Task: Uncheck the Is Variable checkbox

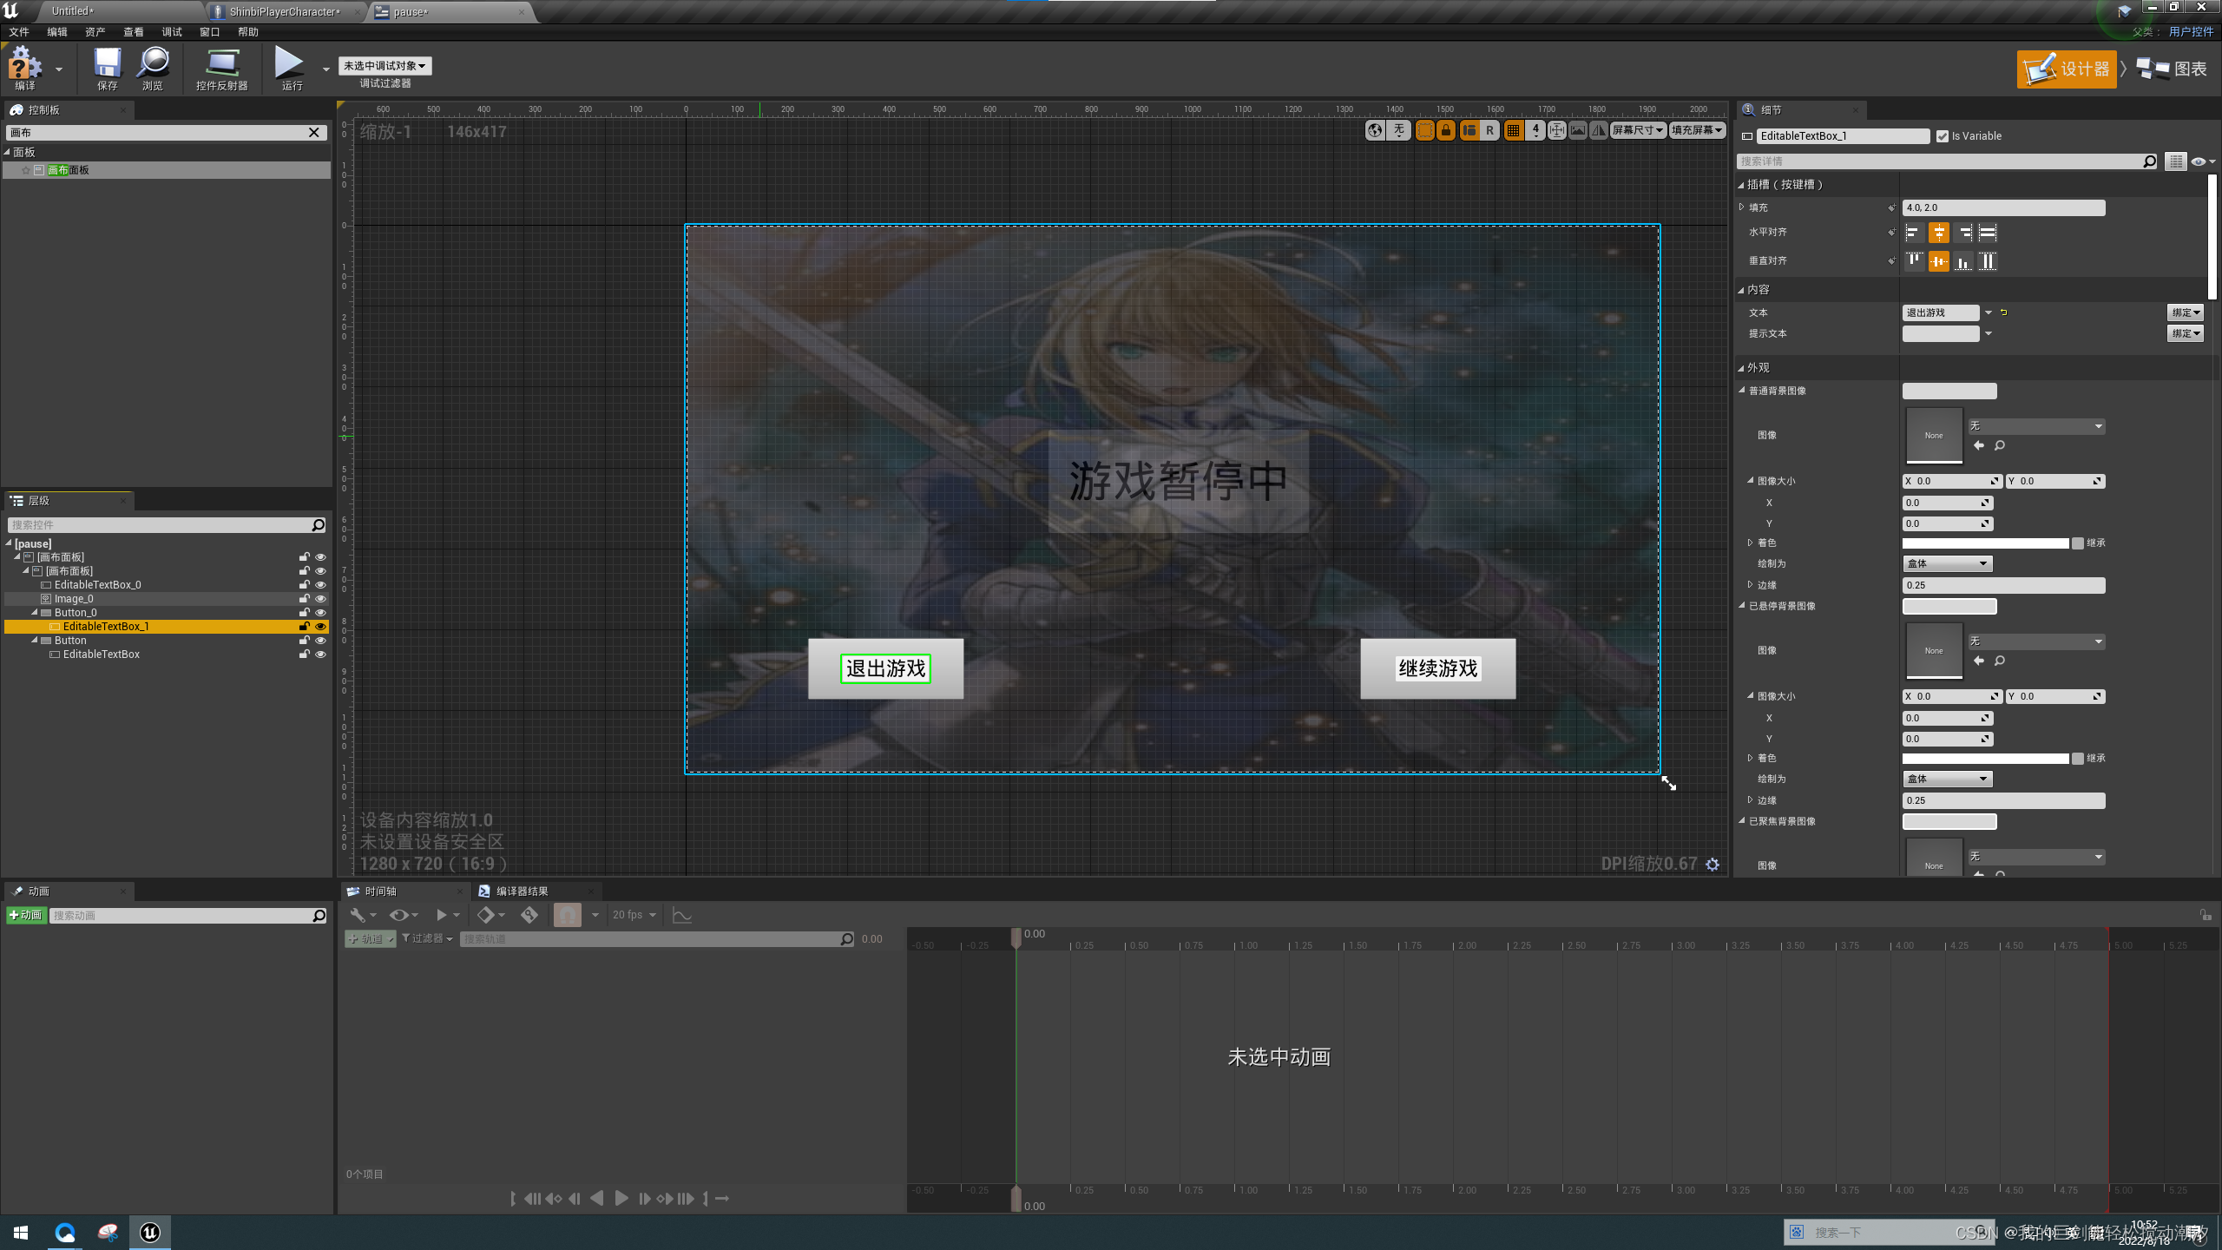Action: 1943,136
